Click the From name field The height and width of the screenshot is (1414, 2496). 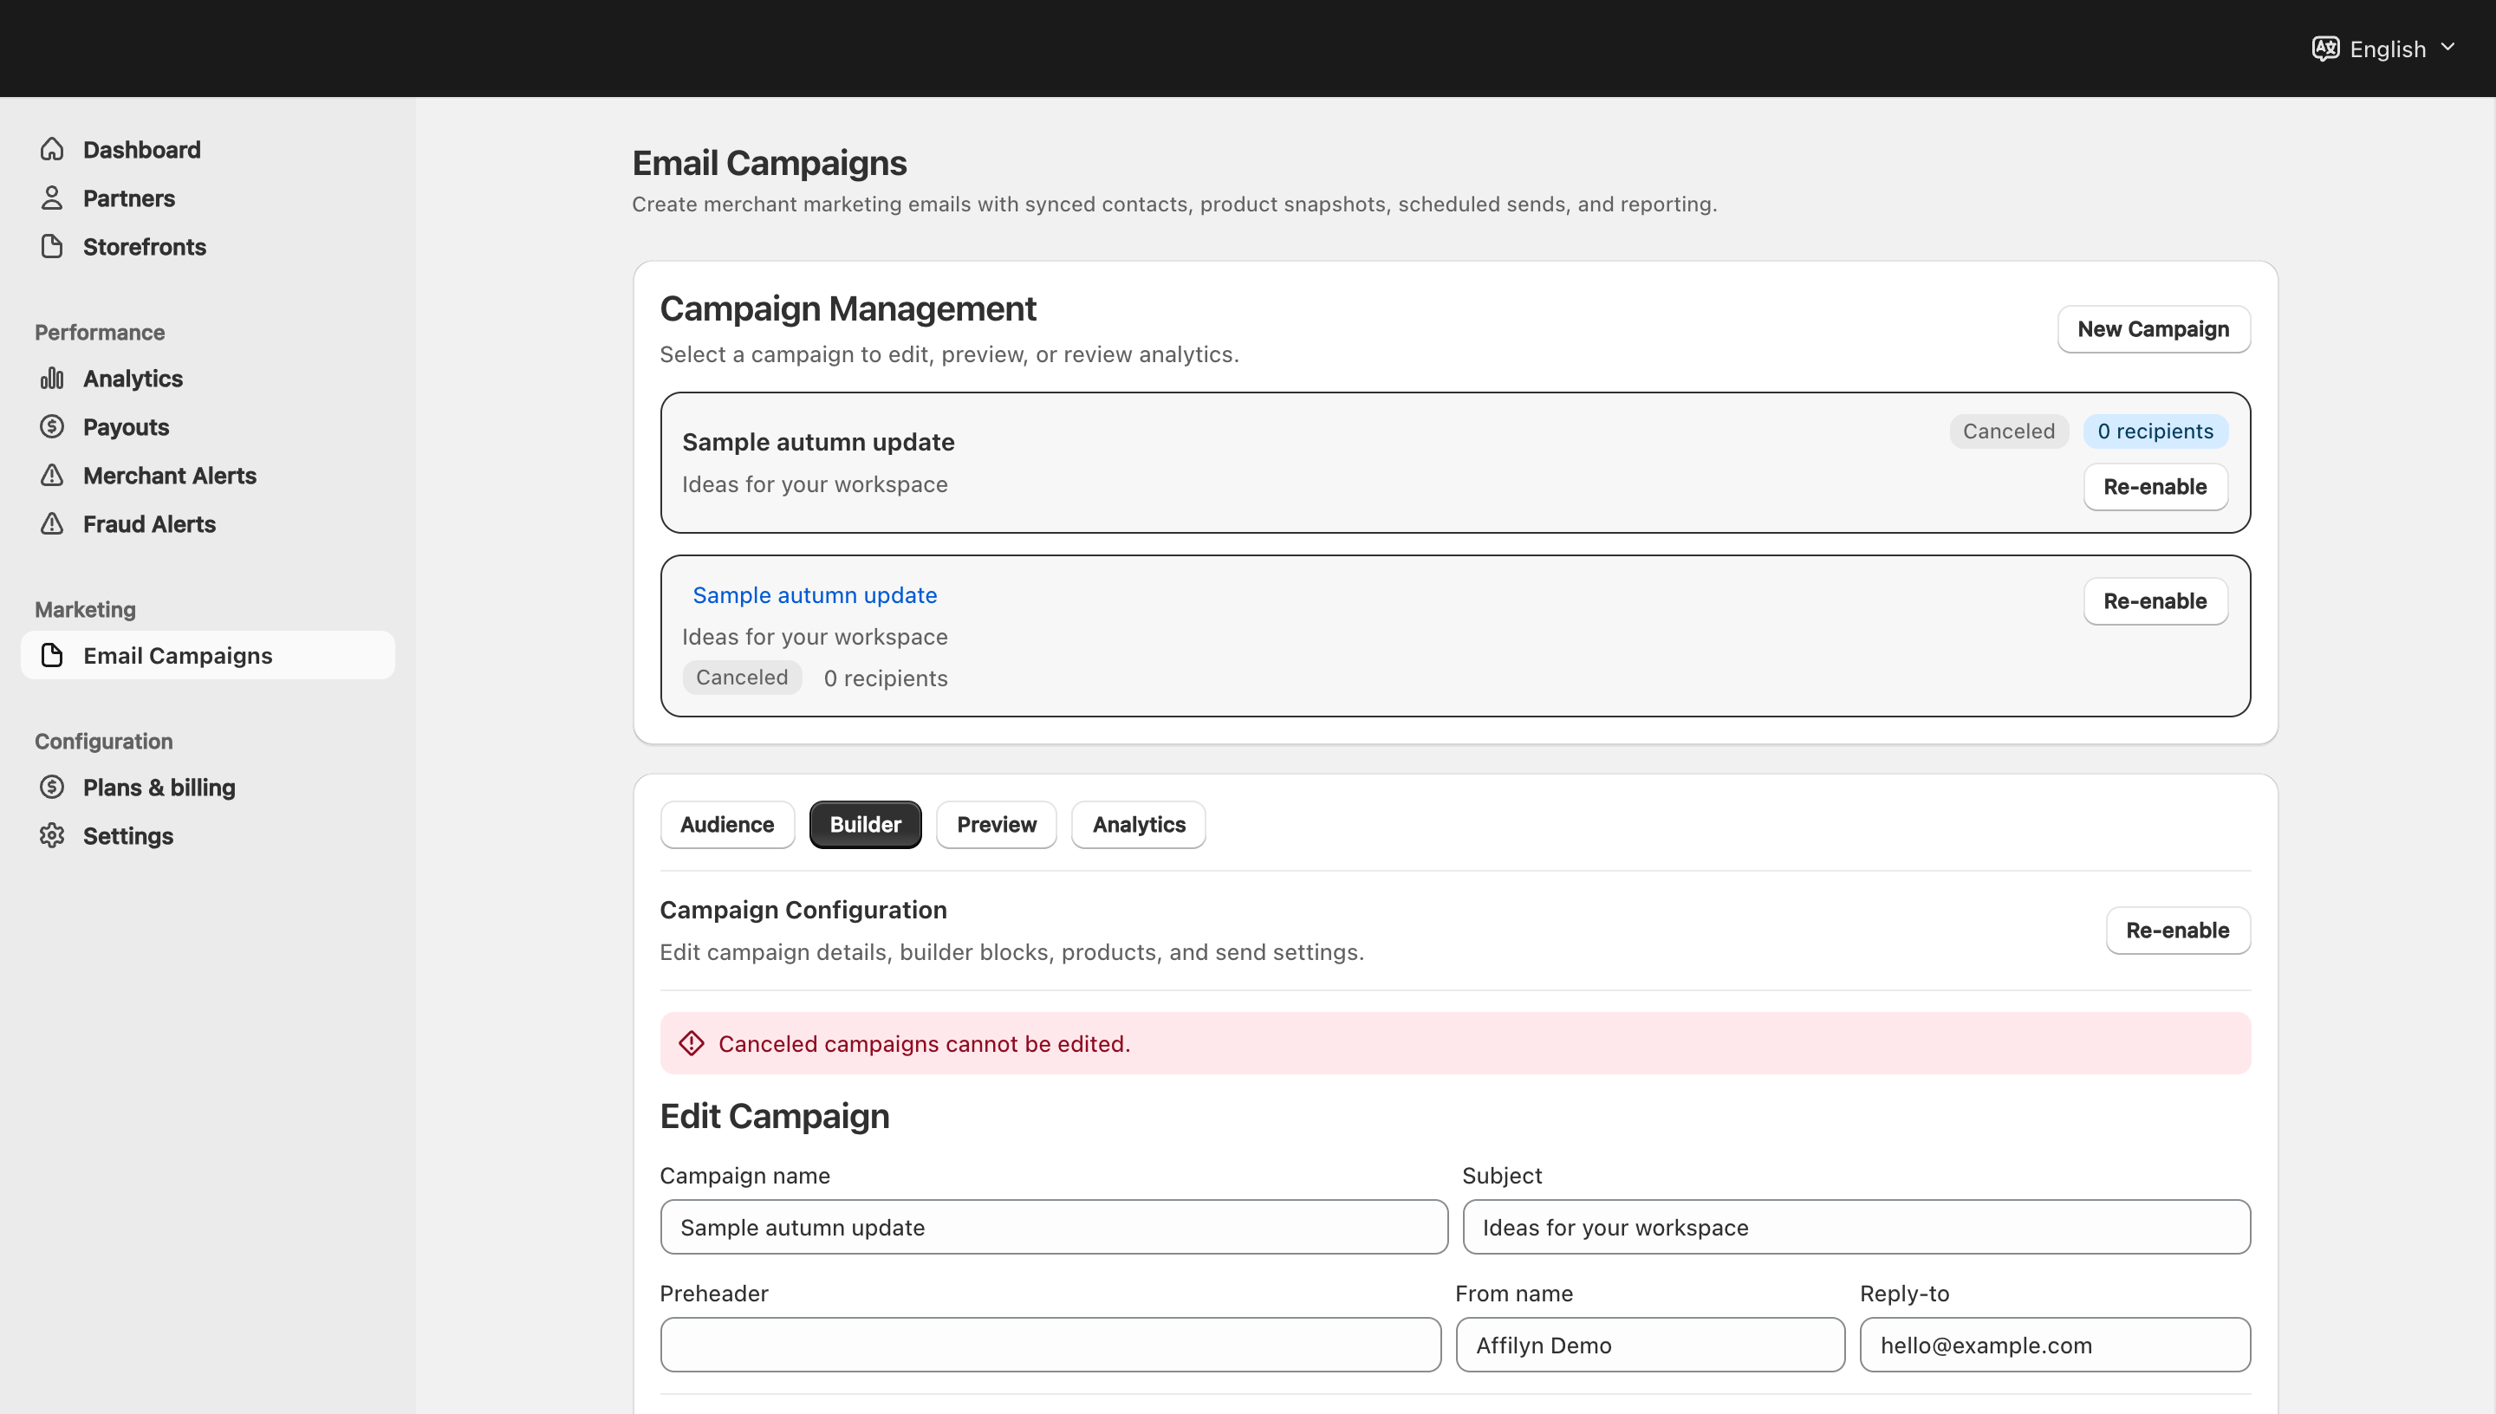1650,1345
